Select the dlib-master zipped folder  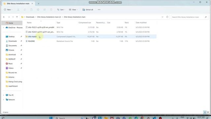[91, 37]
